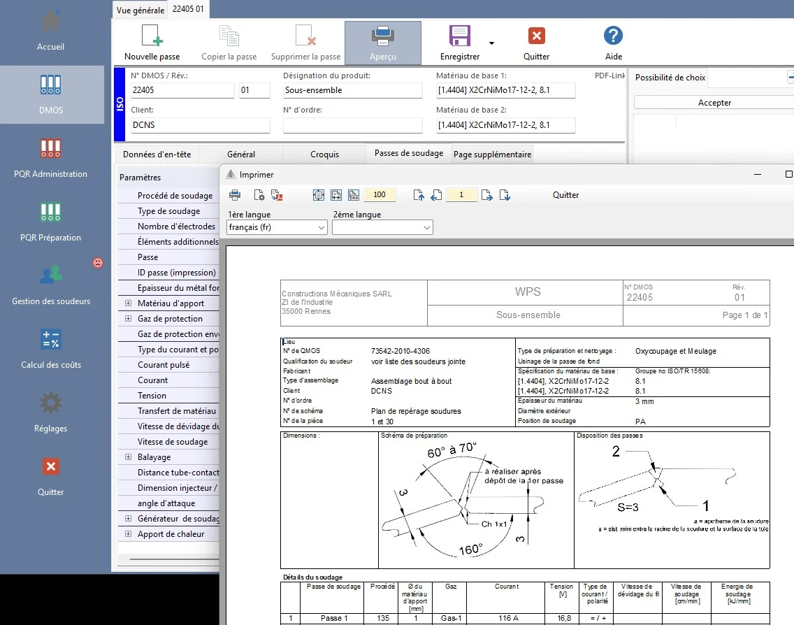The width and height of the screenshot is (794, 625).
Task: Click the red sad-face alert badge
Action: 98,262
